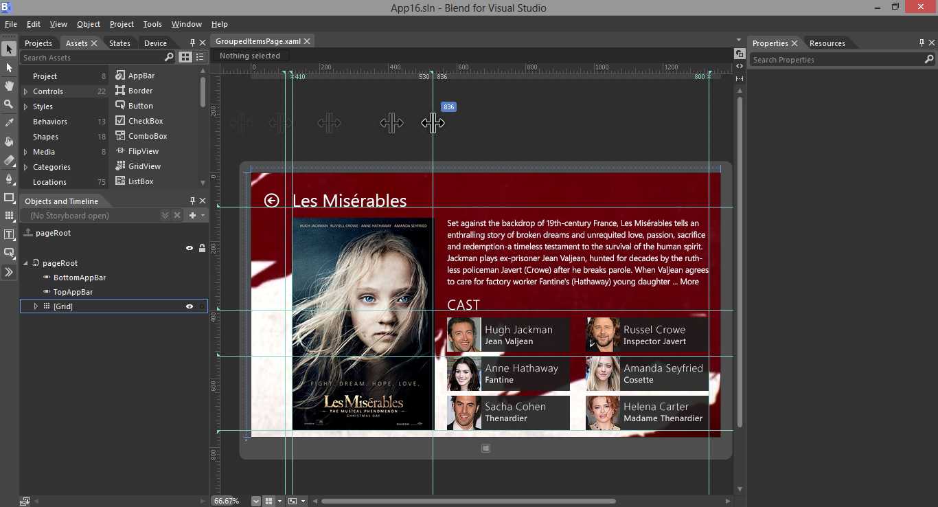
Task: Expand the Controls asset category
Action: [25, 91]
